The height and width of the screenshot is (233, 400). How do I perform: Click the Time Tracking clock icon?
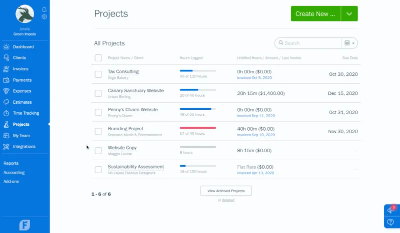pos(6,113)
